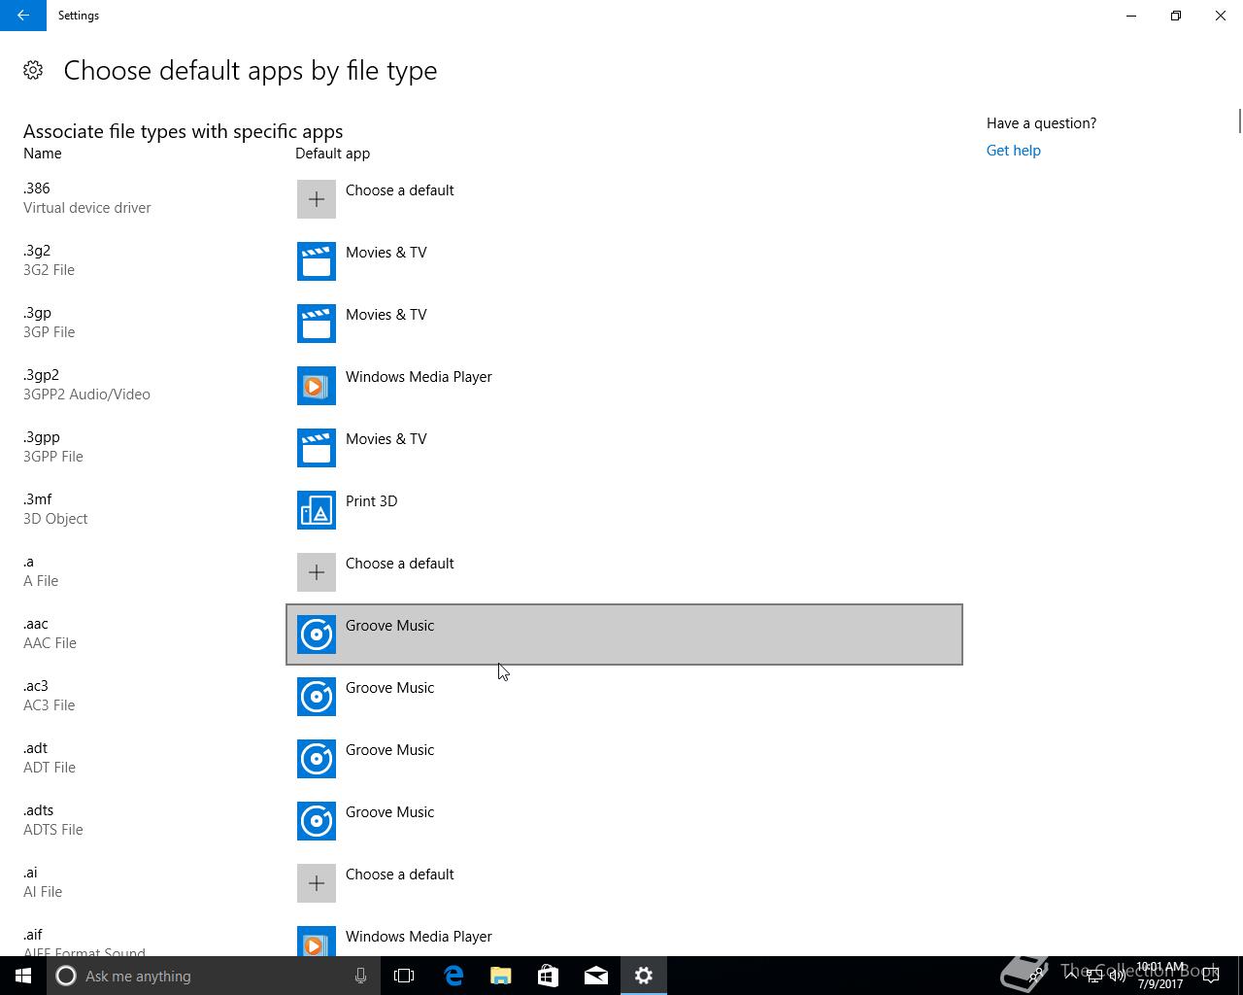
Task: Click Windows Media Player icon for .aif
Action: pos(317,941)
